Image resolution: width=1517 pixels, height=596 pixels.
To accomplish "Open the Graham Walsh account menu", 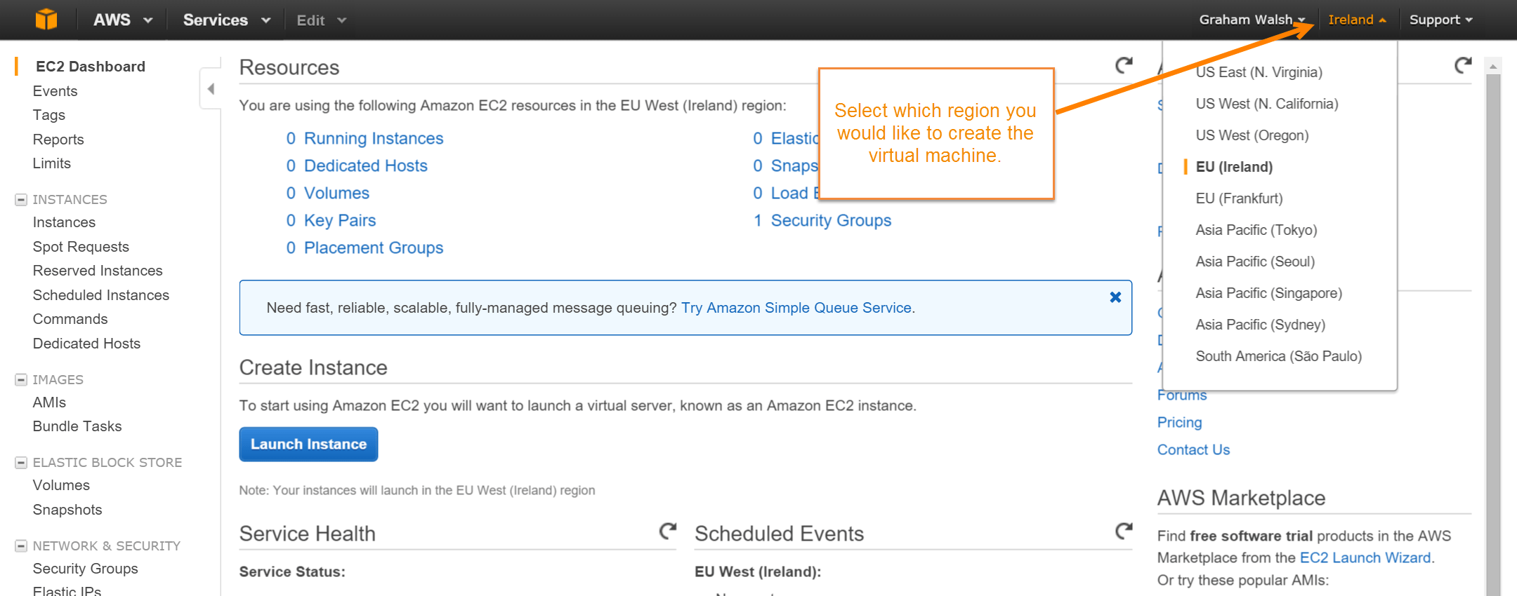I will tap(1252, 20).
